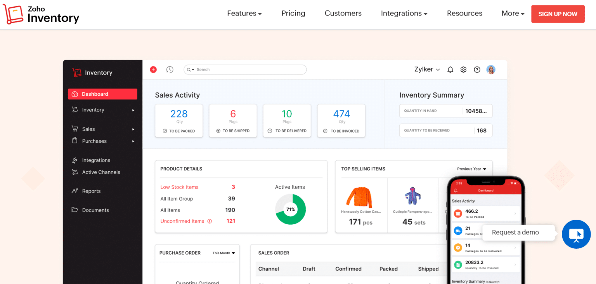This screenshot has height=284, width=596.
Task: Expand the Sales sidebar section
Action: (133, 129)
